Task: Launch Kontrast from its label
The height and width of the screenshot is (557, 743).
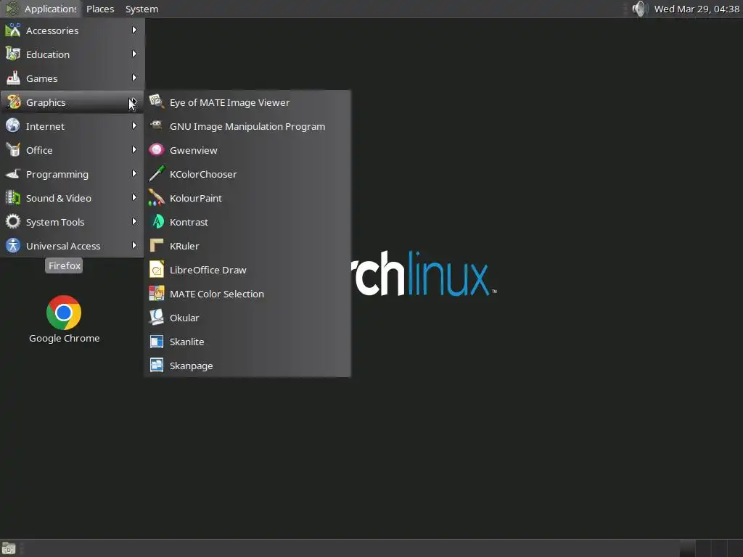Action: tap(189, 222)
